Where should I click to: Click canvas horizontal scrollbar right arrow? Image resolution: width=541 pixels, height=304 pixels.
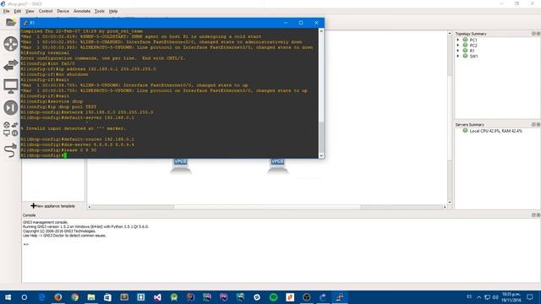[x=445, y=207]
